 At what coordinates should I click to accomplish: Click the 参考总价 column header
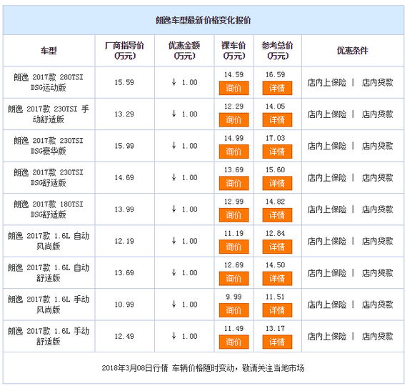[277, 51]
